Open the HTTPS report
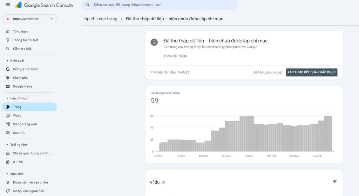 [x=18, y=162]
